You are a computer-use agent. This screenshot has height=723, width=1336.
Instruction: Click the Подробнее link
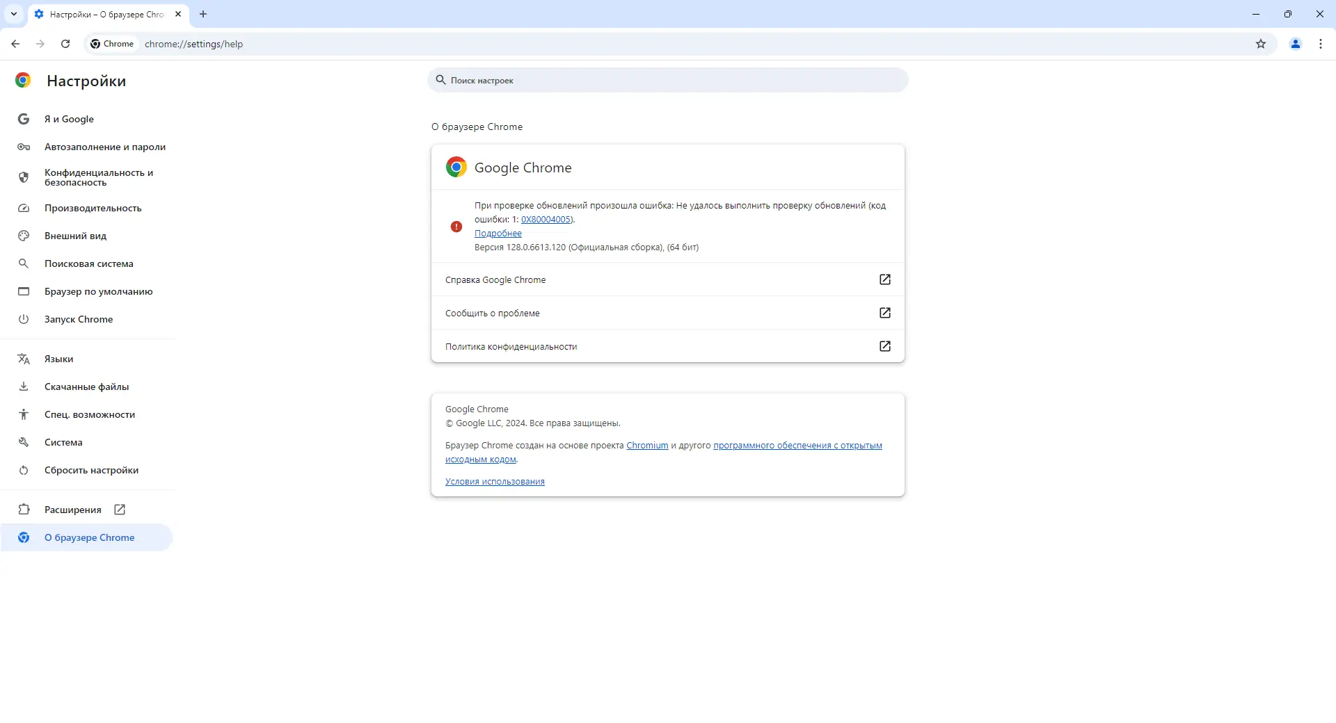pyautogui.click(x=498, y=234)
